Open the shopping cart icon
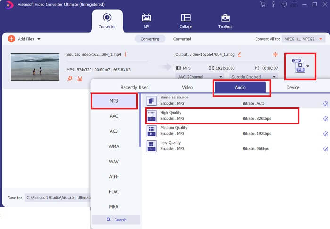330x229 pixels. [263, 4]
